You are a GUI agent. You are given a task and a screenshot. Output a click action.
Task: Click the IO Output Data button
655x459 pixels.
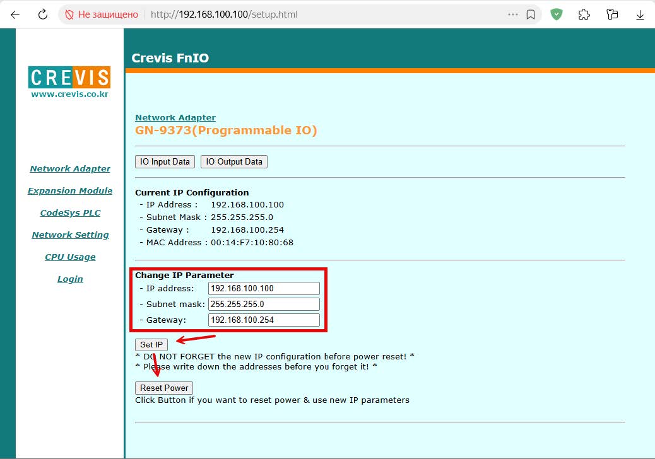(x=234, y=162)
